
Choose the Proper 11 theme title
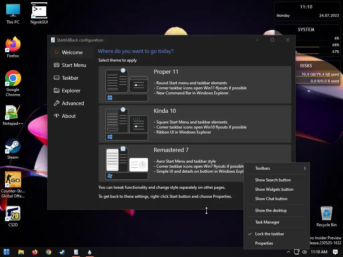point(166,72)
